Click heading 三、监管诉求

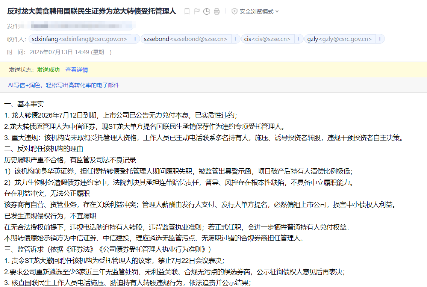[108, 249]
